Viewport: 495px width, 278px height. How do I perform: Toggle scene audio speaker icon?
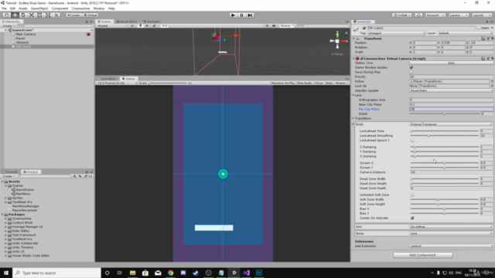(147, 25)
